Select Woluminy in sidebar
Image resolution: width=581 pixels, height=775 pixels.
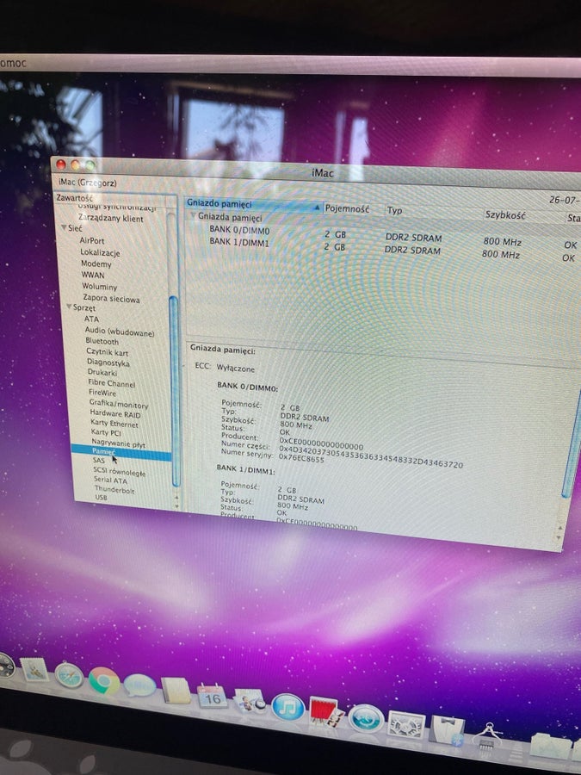[100, 286]
